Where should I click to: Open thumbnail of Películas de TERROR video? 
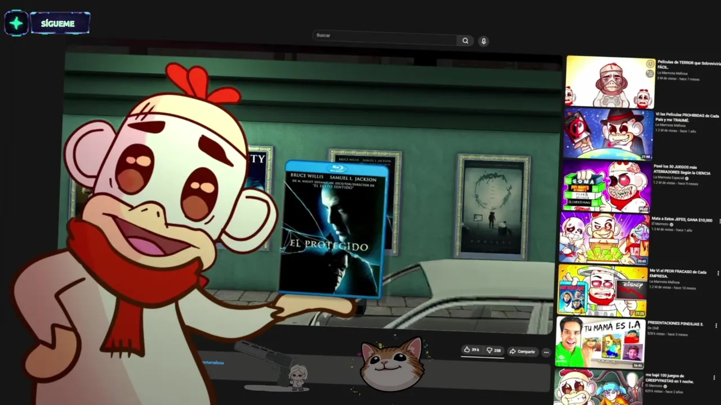pyautogui.click(x=610, y=82)
